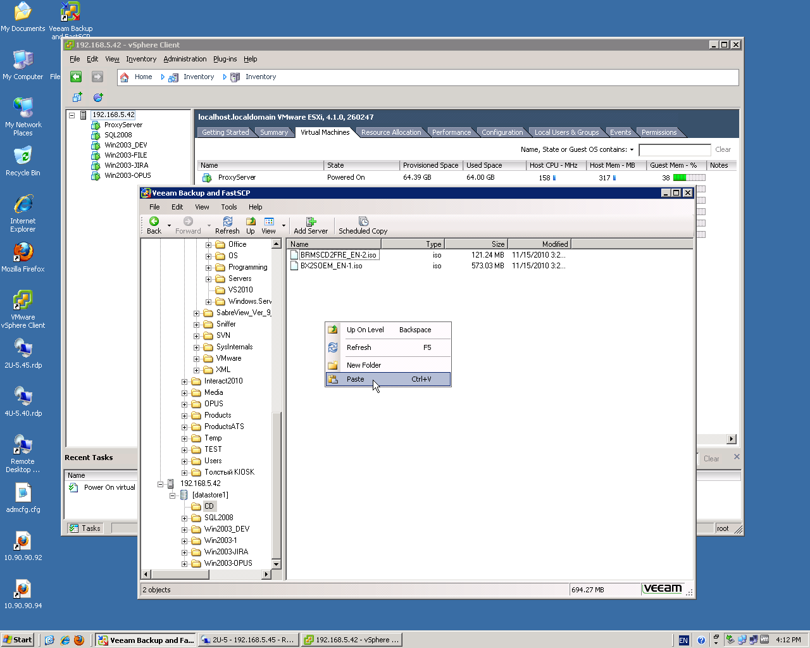The image size is (810, 648).
Task: Open the 2U-5.45.rdp desktop shortcut
Action: click(23, 348)
